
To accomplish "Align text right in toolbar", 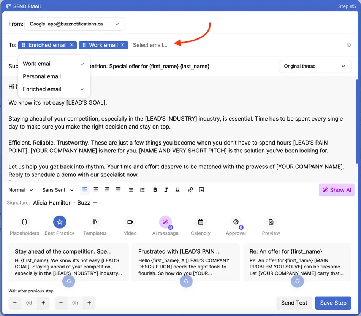I will 107,190.
